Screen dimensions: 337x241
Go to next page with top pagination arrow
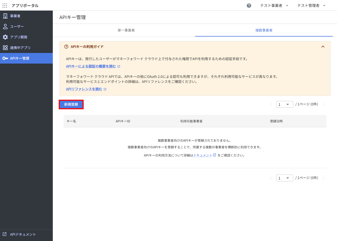pos(323,104)
